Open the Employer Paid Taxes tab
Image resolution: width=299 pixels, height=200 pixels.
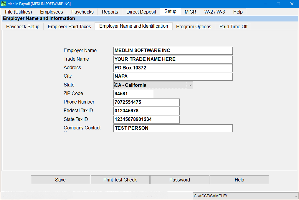[69, 26]
